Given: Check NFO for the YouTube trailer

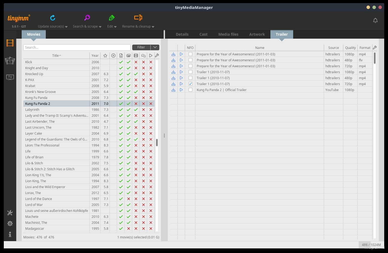Looking at the screenshot, I should pos(190,90).
